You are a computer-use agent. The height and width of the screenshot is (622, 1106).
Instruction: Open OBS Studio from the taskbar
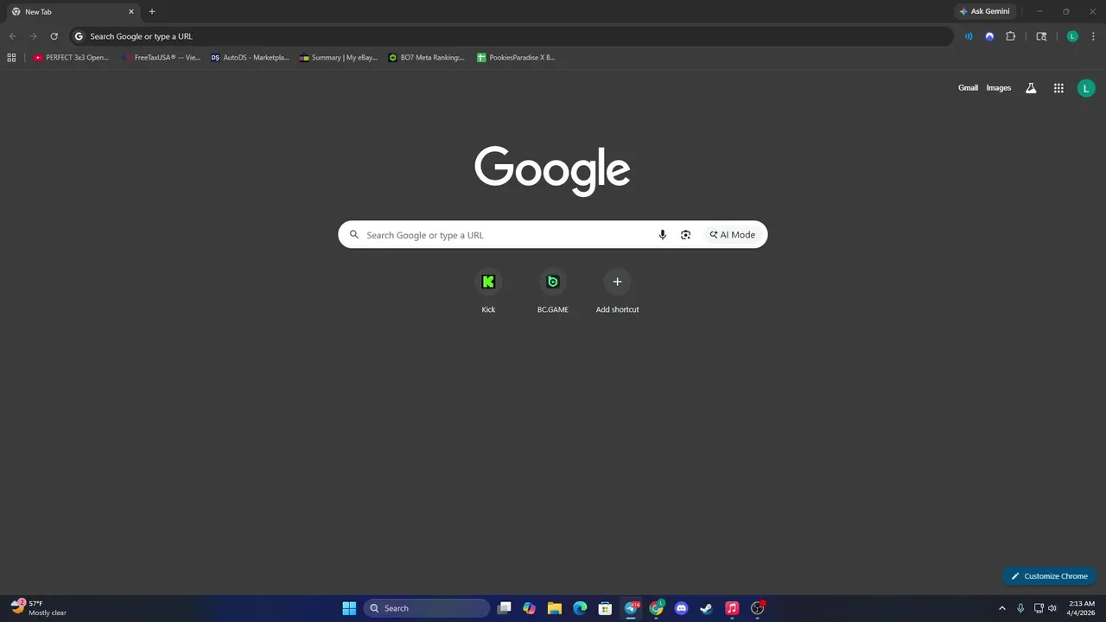(757, 608)
